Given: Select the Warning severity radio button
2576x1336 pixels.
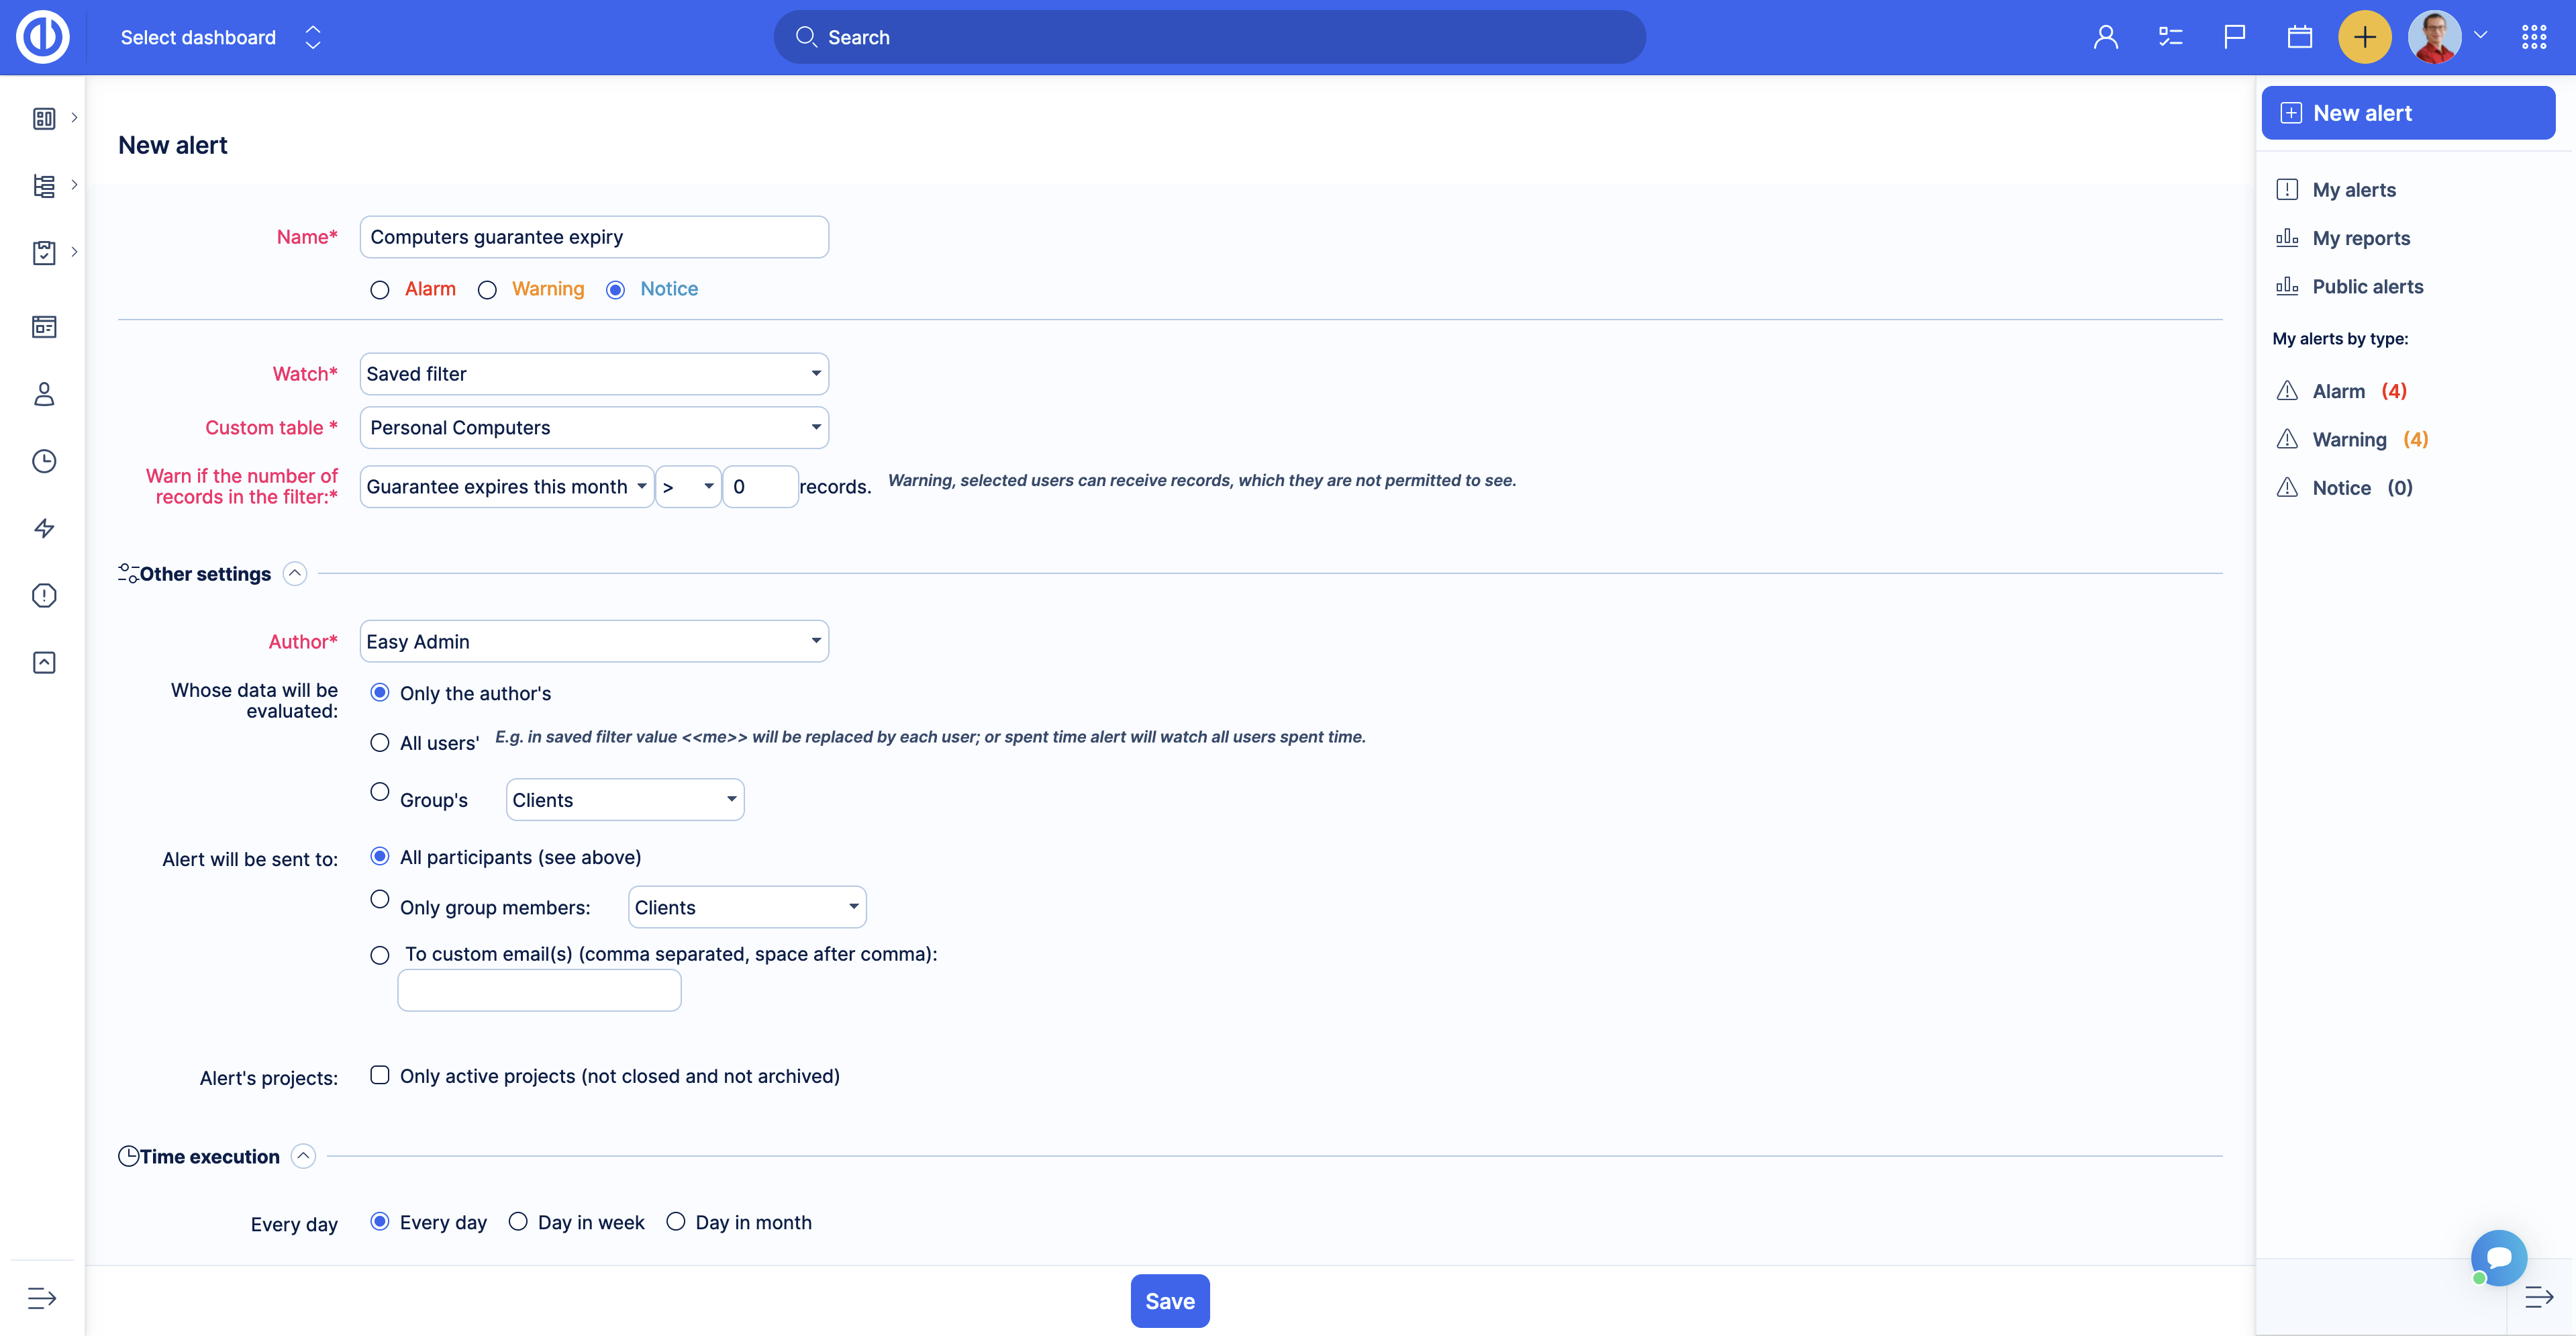Looking at the screenshot, I should (487, 290).
